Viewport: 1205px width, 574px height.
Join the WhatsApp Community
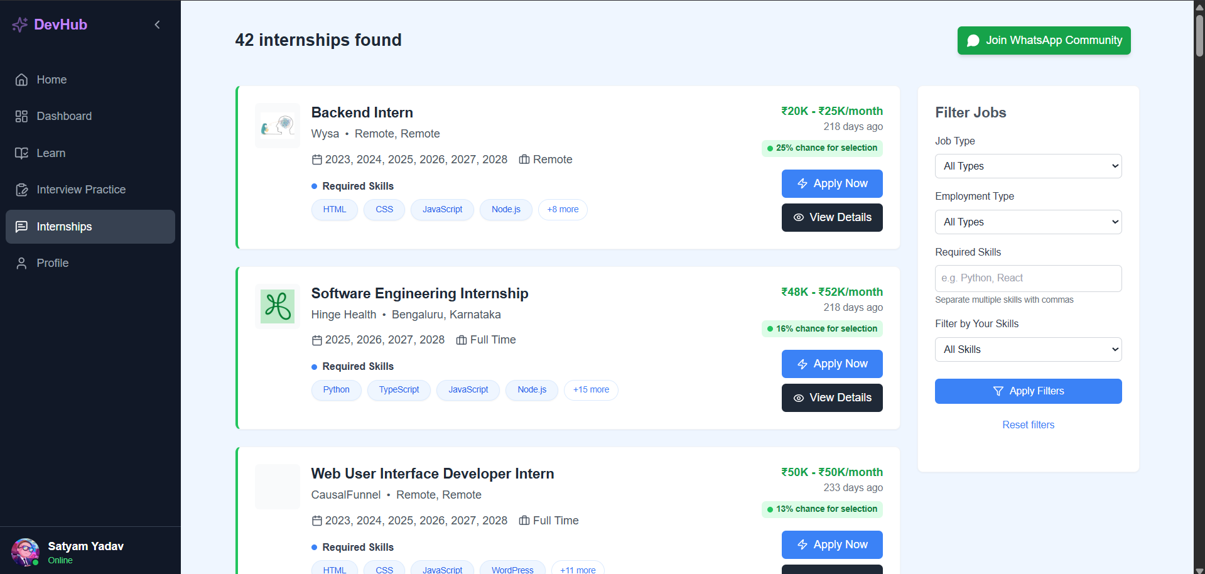pyautogui.click(x=1043, y=40)
